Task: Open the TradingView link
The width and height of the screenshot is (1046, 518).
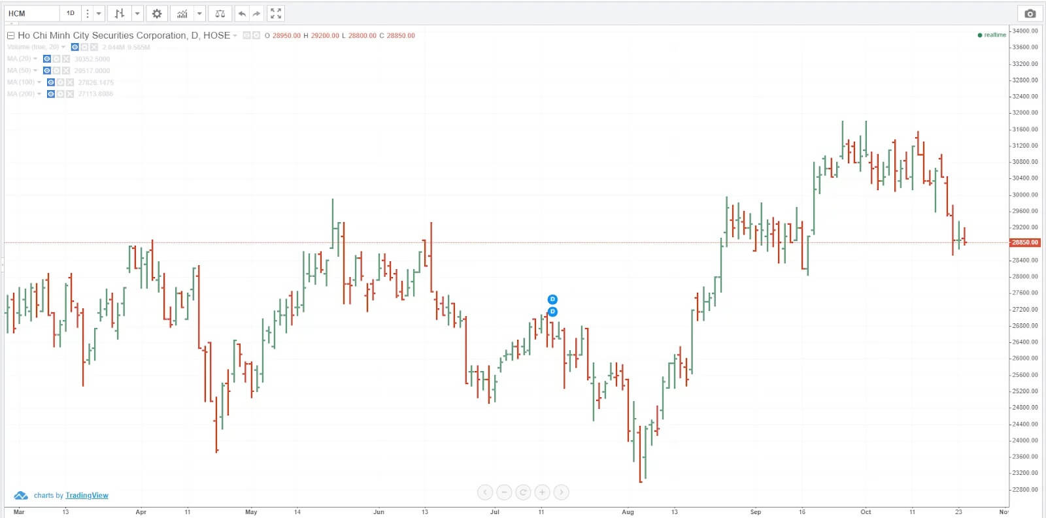Action: (x=87, y=495)
